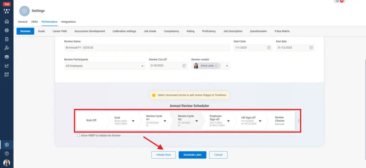The image size is (366, 168).
Task: Open the add apps grid icon in sidebar
Action: [x=7, y=75]
